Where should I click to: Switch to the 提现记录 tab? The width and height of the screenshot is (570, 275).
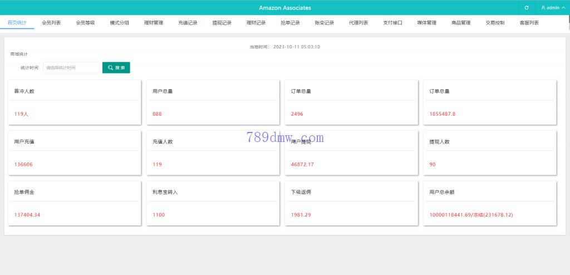(222, 23)
